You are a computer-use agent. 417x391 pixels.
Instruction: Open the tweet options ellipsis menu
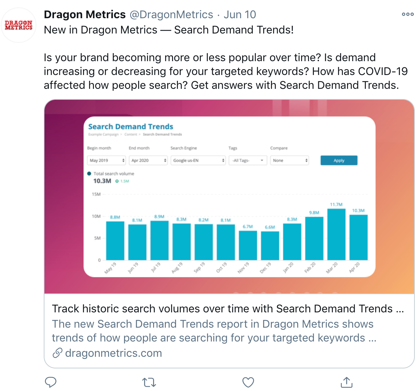407,14
